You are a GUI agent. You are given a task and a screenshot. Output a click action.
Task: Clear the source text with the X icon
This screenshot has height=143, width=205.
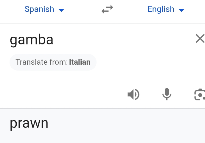[200, 38]
